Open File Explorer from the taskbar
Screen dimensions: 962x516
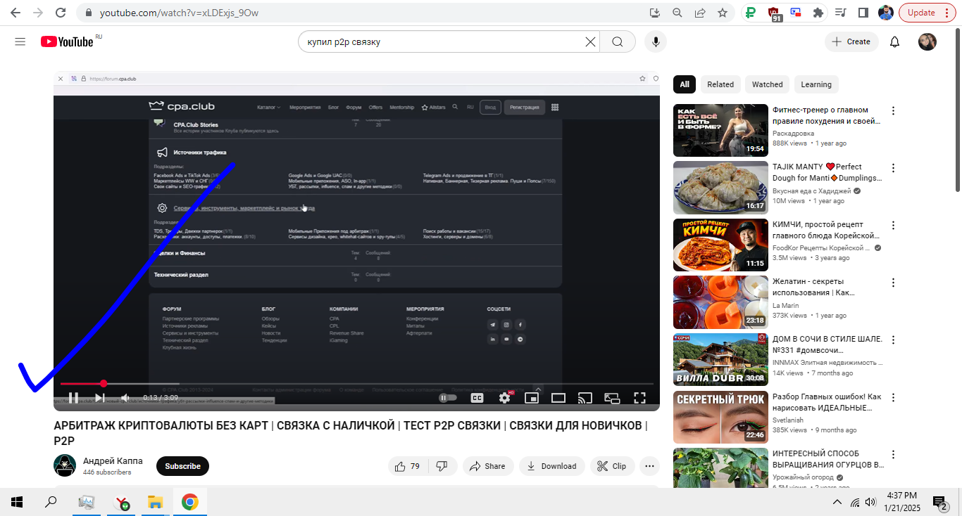tap(155, 502)
